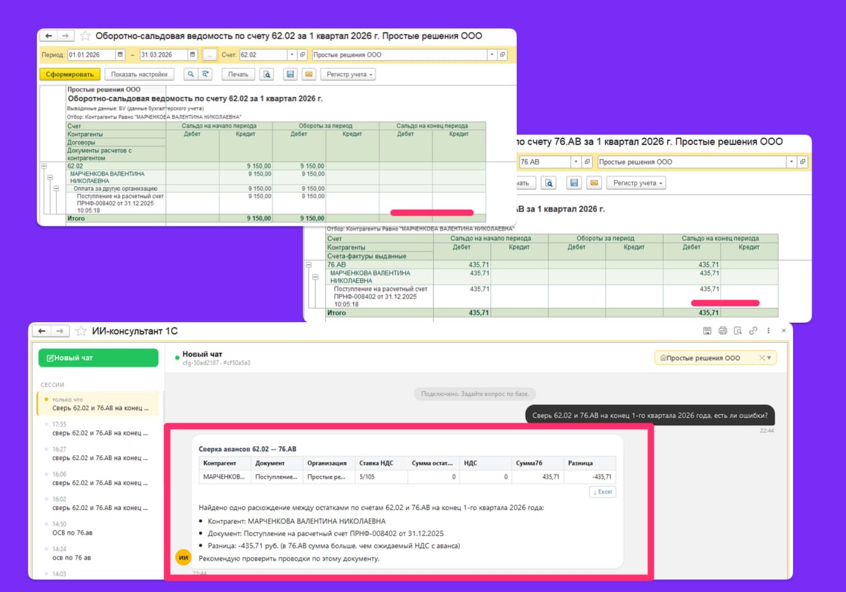The height and width of the screenshot is (592, 846).
Task: Open calendar for start date 01.01.2026
Action: (x=120, y=55)
